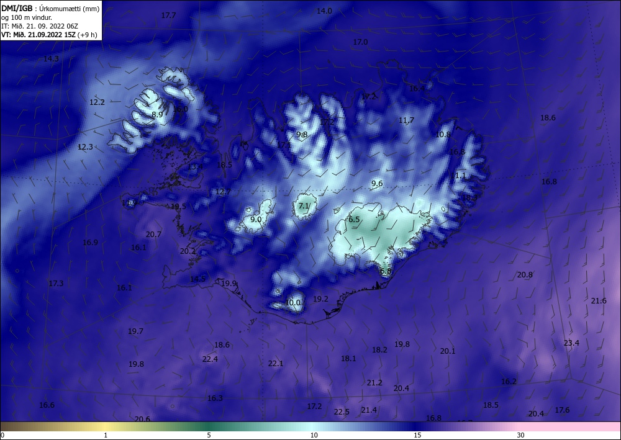621x440 pixels.
Task: Click the map value 19.2
Action: (320, 299)
